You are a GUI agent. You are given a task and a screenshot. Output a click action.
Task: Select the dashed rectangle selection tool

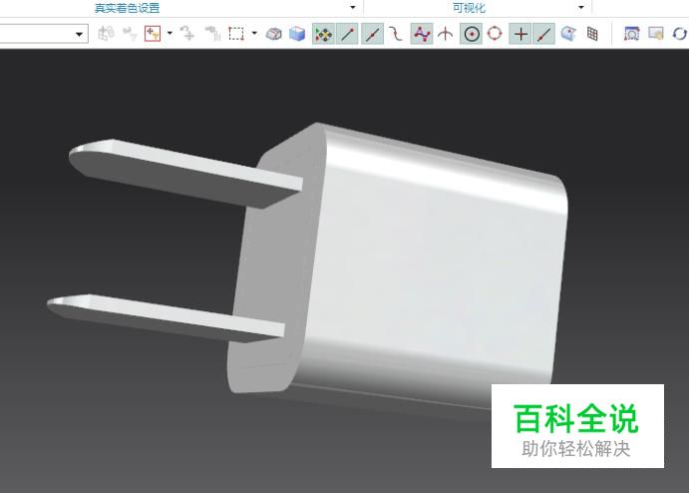click(x=236, y=33)
